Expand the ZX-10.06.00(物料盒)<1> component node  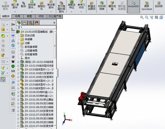18,92
